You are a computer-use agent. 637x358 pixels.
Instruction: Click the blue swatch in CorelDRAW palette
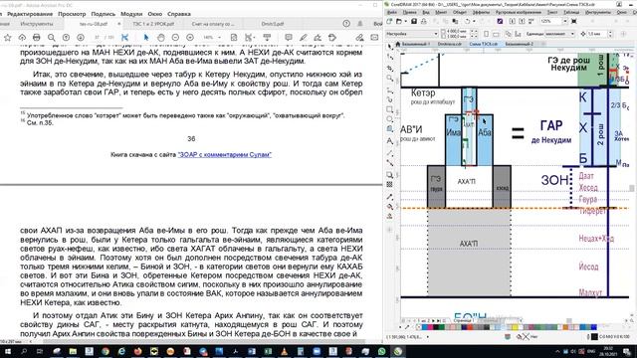click(593, 327)
